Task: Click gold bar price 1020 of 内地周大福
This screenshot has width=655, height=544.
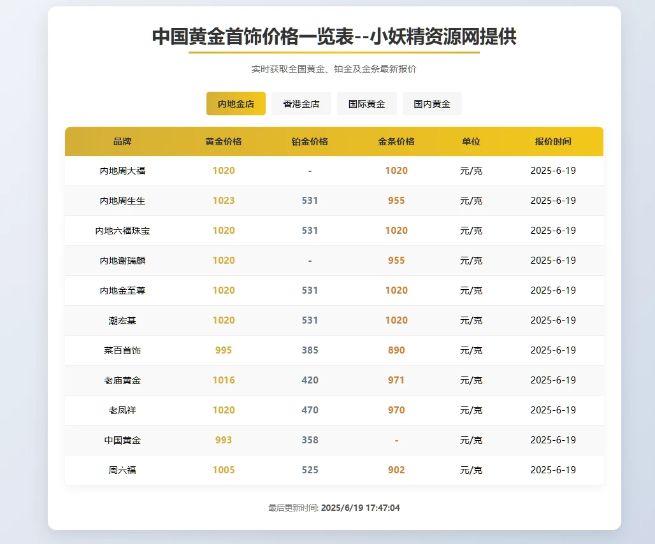Action: point(396,170)
